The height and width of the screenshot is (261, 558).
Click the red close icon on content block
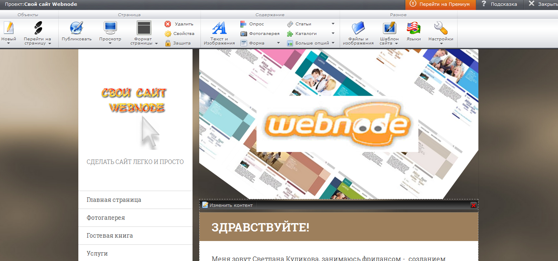pos(473,205)
